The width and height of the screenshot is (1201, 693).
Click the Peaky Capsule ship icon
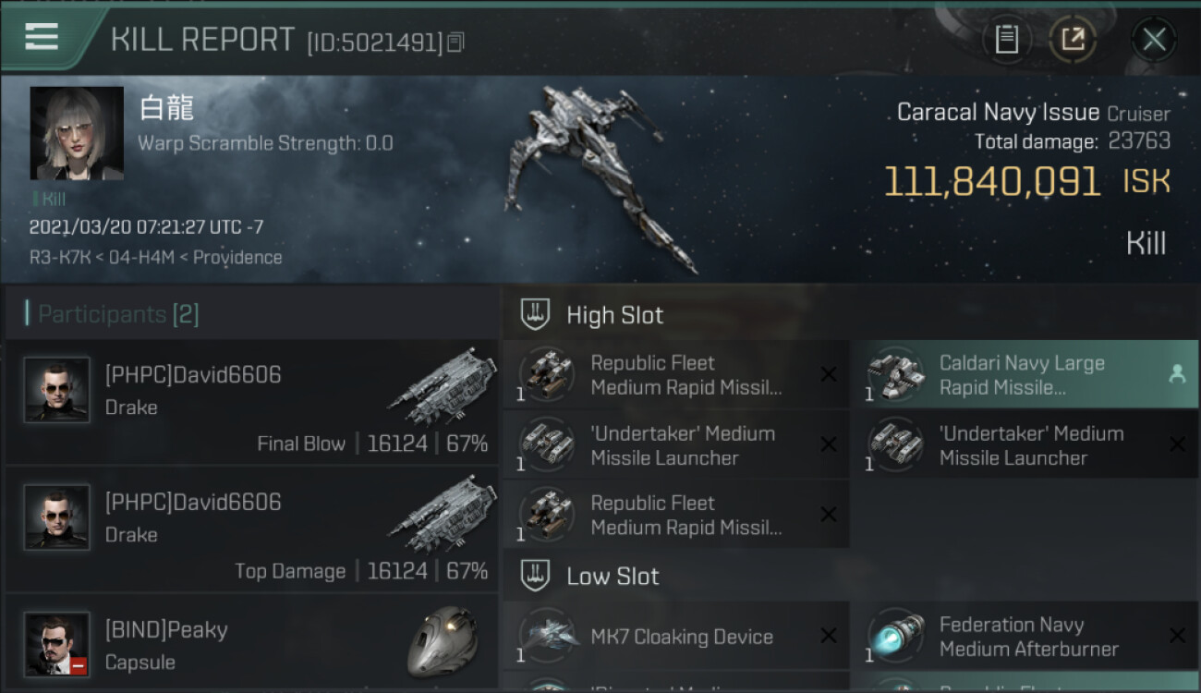point(443,641)
